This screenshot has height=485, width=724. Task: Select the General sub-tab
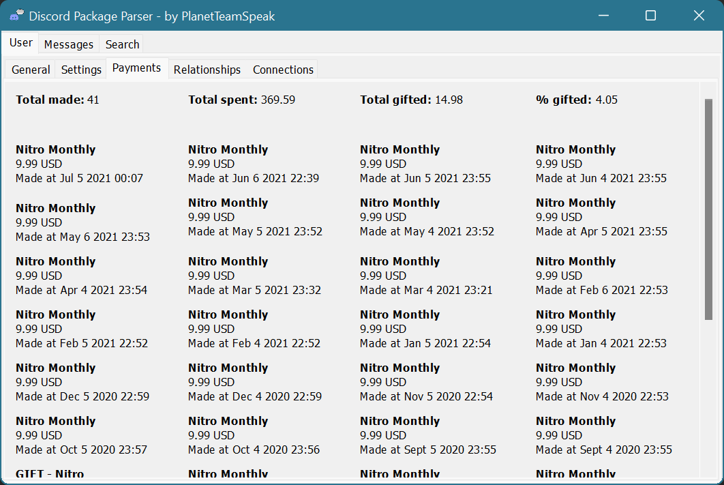tap(31, 70)
